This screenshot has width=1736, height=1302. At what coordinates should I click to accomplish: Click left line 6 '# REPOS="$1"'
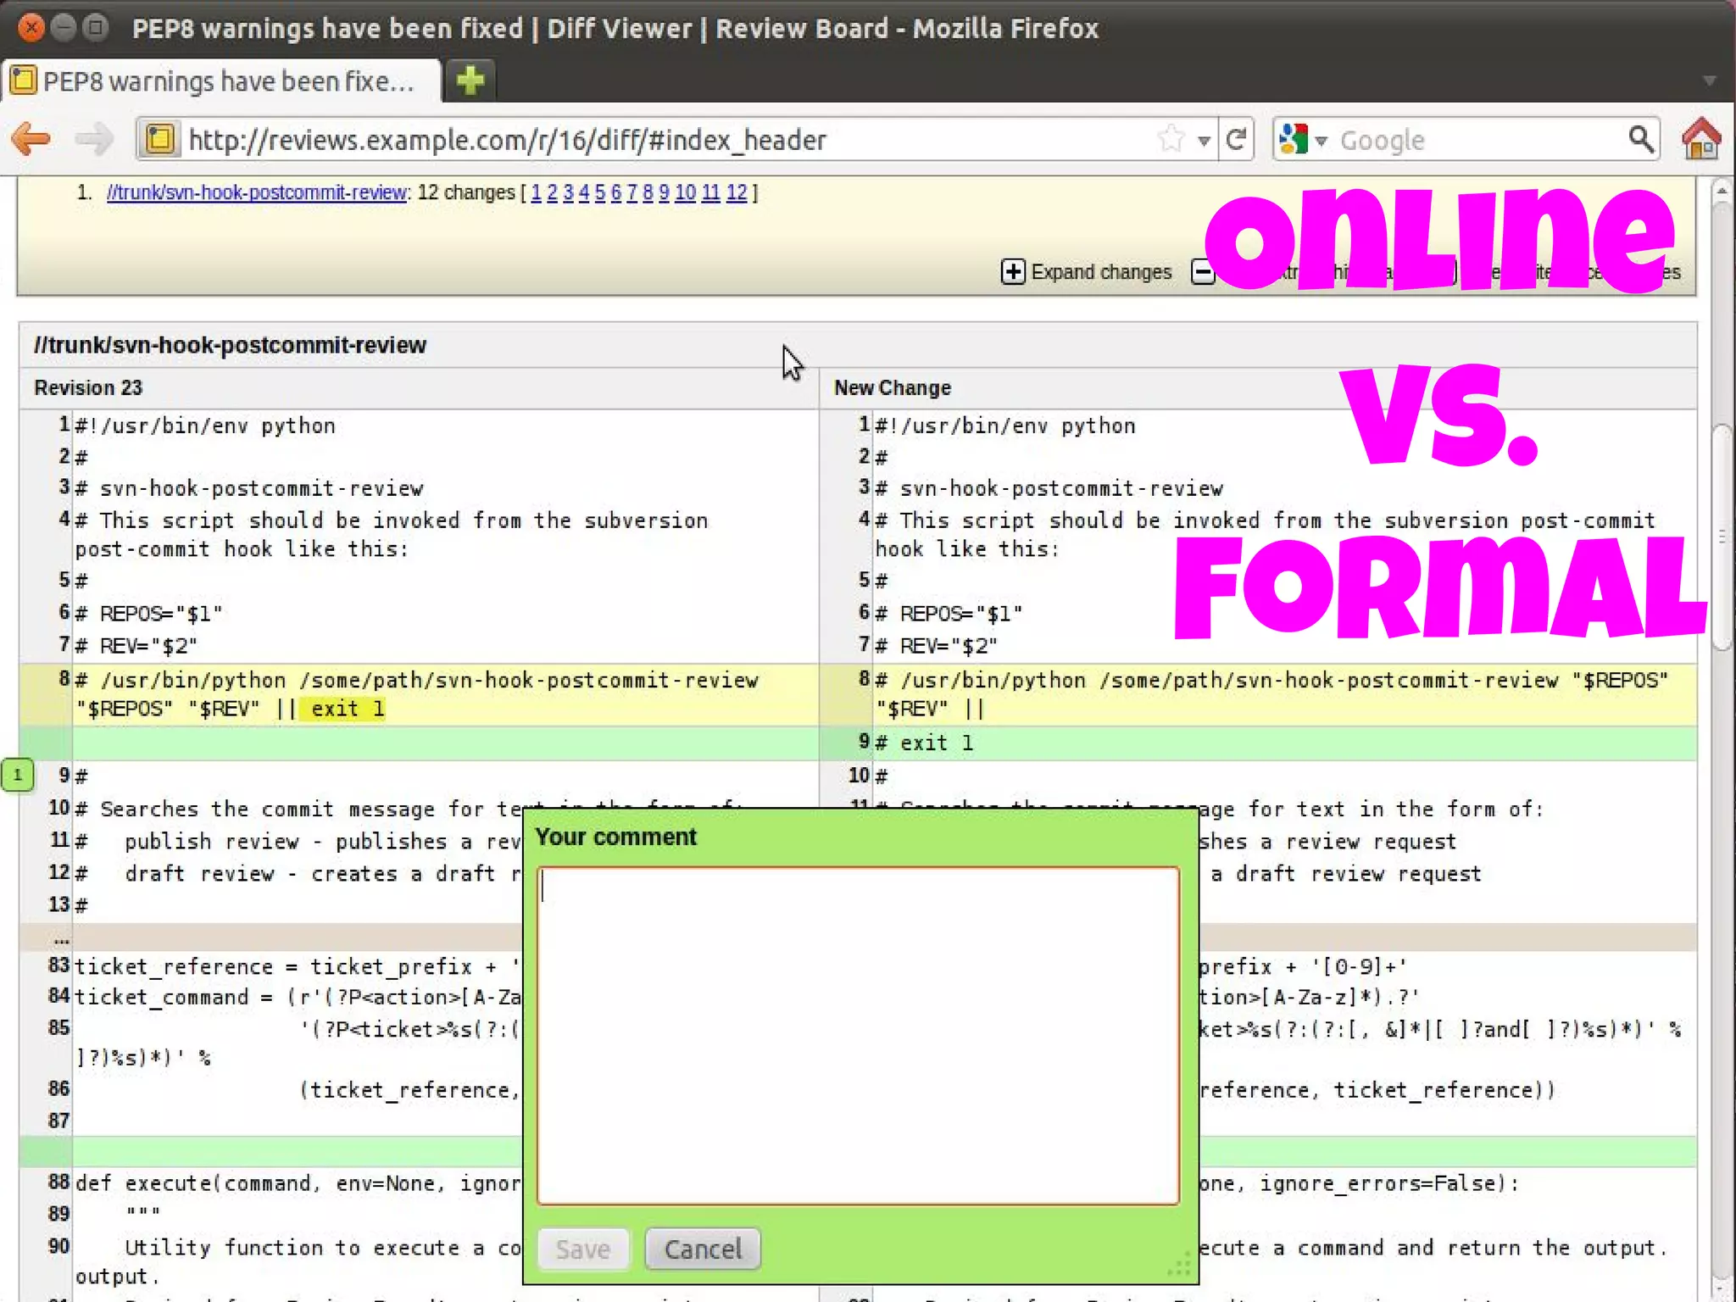[x=148, y=613]
